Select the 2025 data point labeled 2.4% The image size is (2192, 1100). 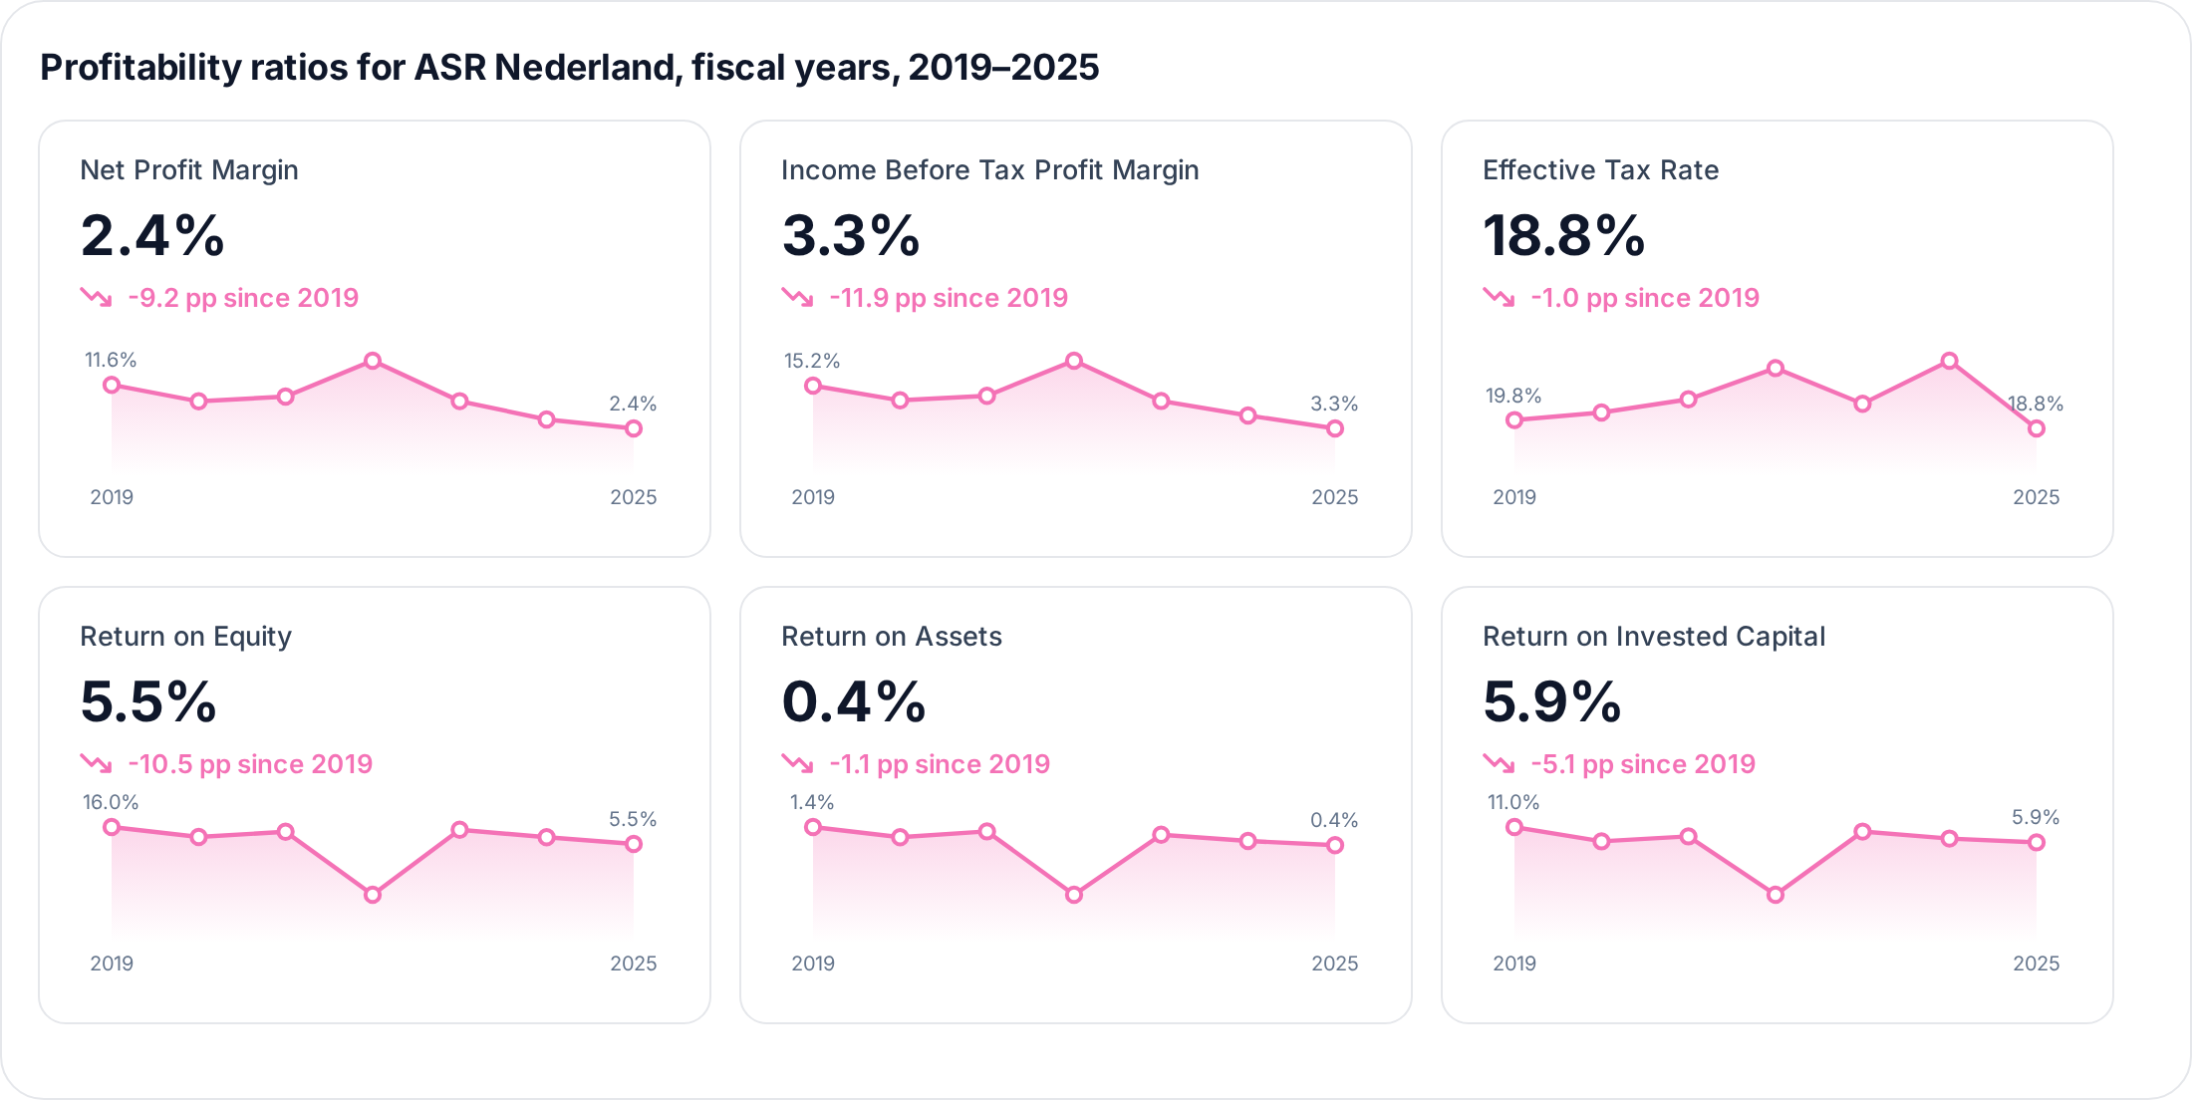click(634, 428)
